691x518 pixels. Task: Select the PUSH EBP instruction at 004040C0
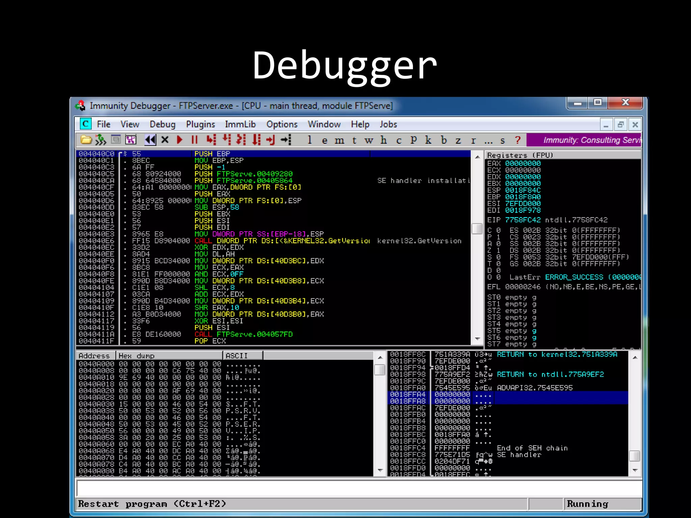[x=274, y=154]
